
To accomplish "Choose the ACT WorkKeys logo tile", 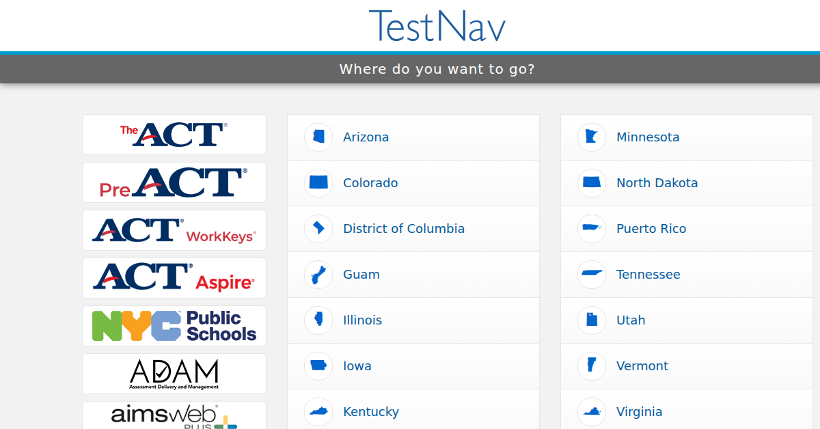I will pyautogui.click(x=174, y=230).
